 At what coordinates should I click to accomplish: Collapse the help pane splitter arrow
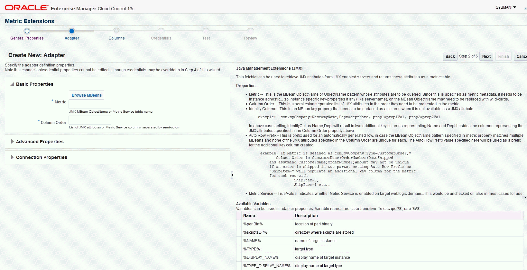[232, 175]
